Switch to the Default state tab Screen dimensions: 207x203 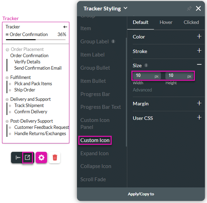(140, 22)
